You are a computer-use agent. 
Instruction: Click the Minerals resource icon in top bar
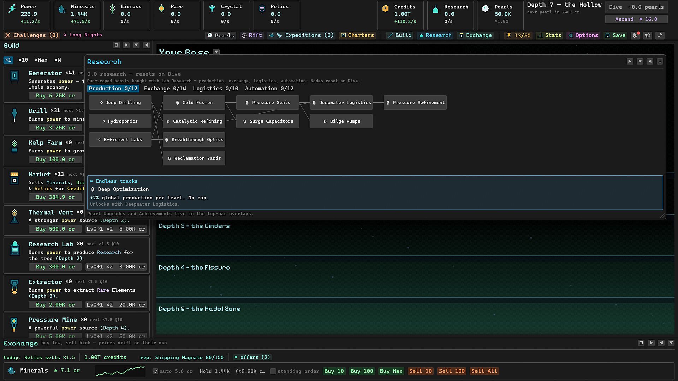[62, 9]
